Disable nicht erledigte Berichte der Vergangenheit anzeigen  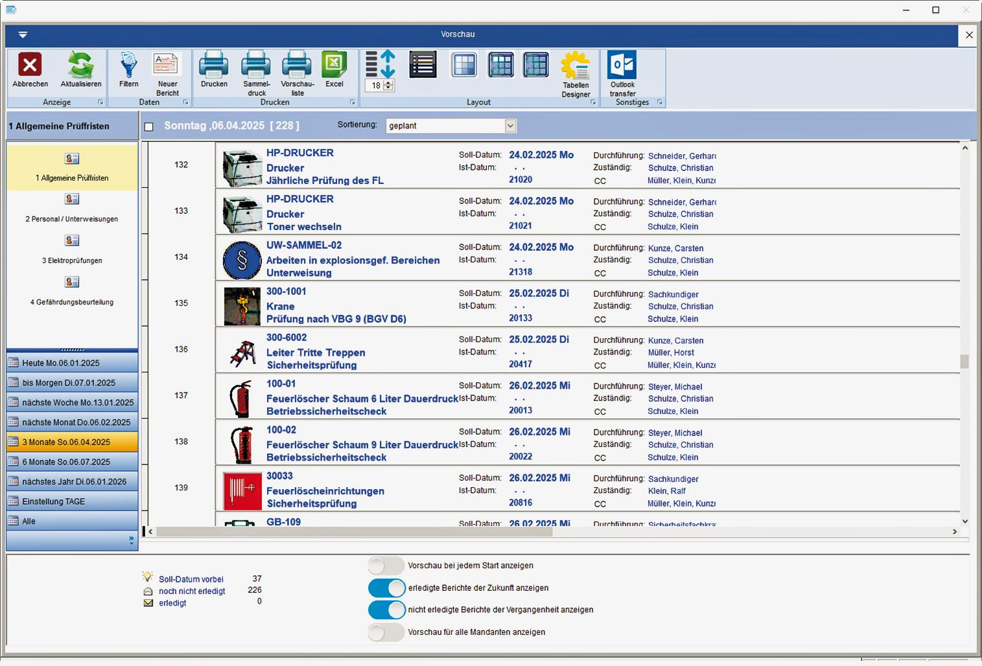click(386, 610)
